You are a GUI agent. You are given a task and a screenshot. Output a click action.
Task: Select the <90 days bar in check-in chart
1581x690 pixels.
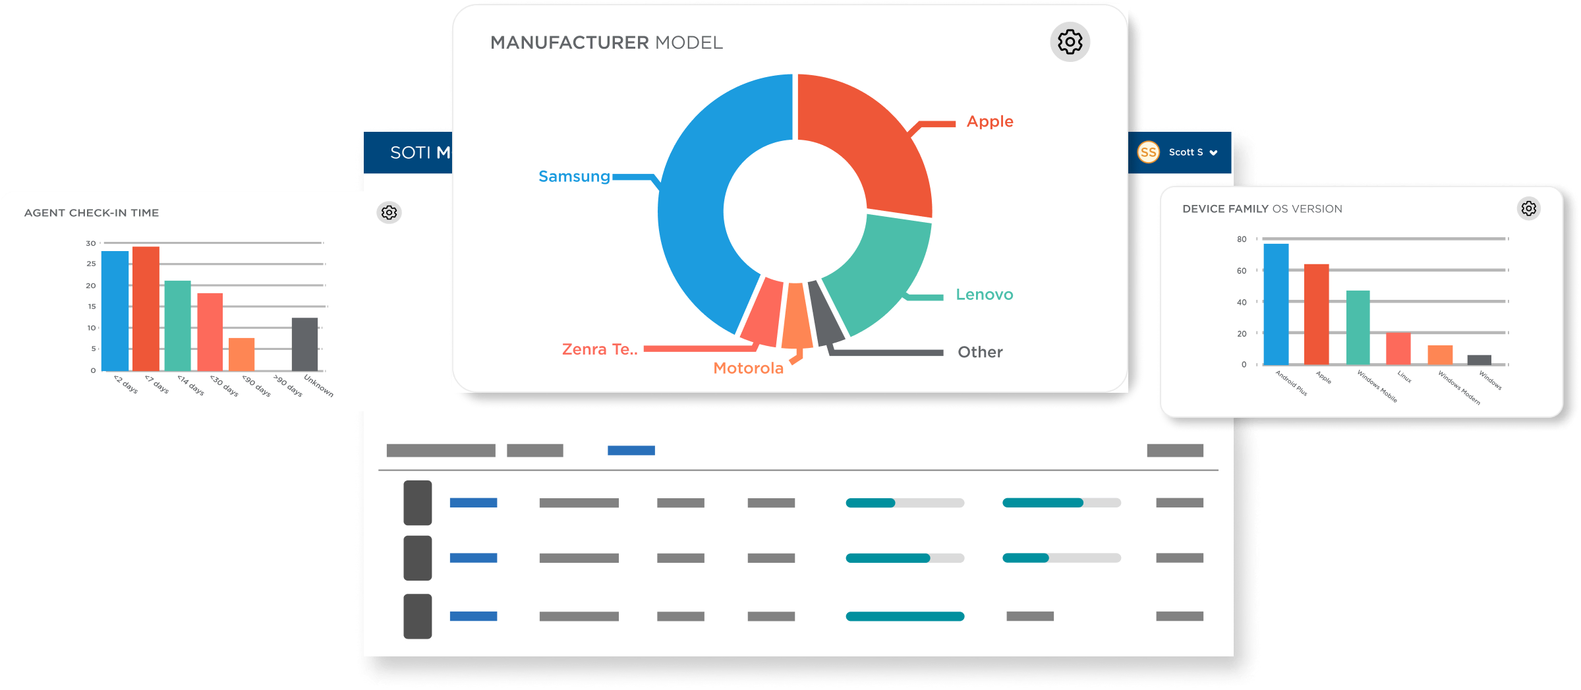pyautogui.click(x=241, y=354)
